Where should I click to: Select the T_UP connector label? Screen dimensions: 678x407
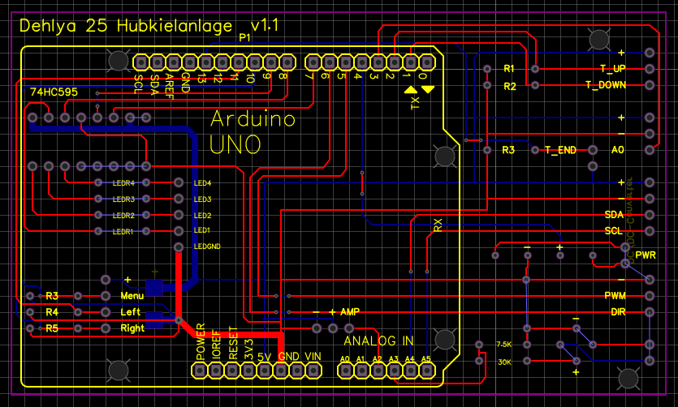pos(612,69)
